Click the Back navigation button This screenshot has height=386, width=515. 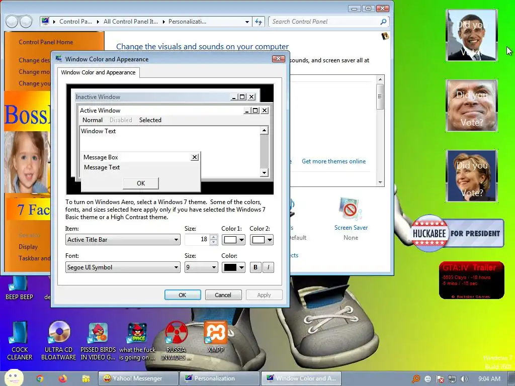pos(12,22)
